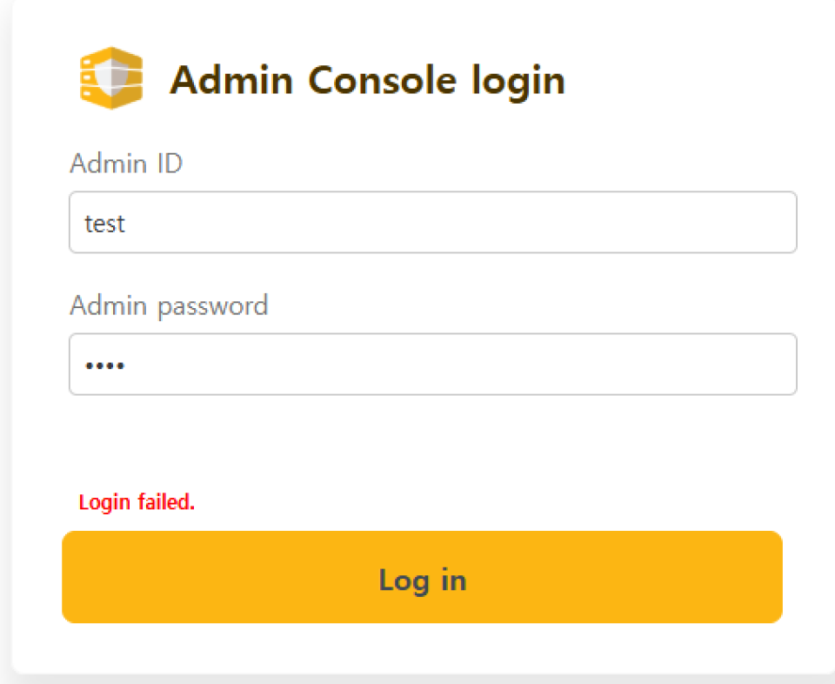Select the field containing 'test'
This screenshot has width=835, height=684.
pos(433,222)
